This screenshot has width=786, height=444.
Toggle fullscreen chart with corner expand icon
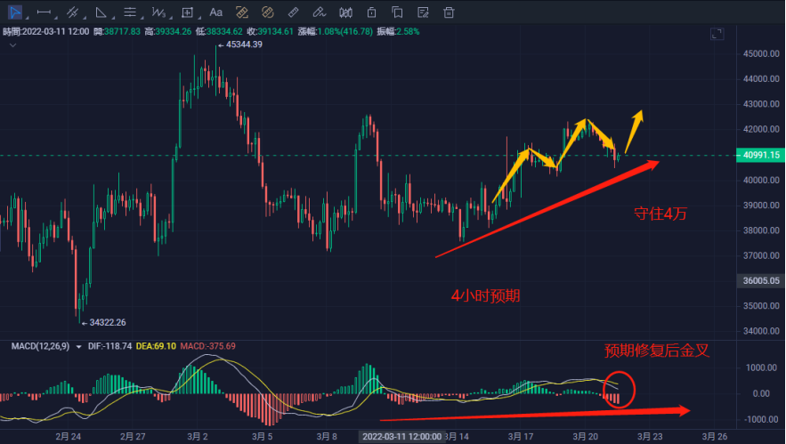coord(717,34)
